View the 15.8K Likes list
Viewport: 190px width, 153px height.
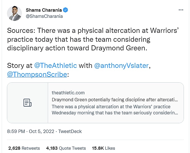[x=104, y=148]
